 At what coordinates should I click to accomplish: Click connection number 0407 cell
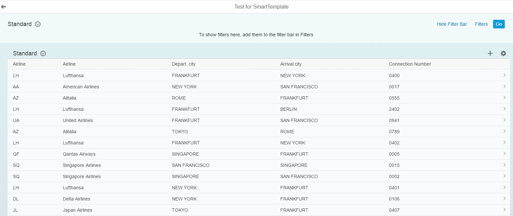394,210
